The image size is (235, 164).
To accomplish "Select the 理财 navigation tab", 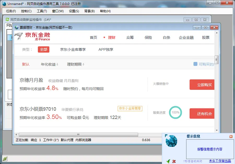I will tap(112, 37).
